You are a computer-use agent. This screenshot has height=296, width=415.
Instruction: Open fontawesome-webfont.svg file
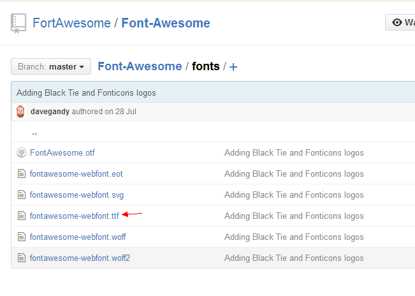[x=76, y=195]
